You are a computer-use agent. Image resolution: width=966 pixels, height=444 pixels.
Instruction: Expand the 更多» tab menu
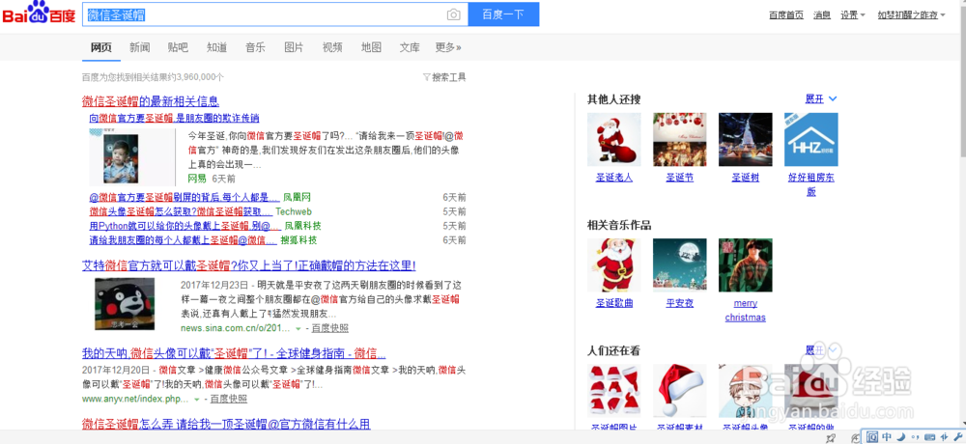(448, 47)
